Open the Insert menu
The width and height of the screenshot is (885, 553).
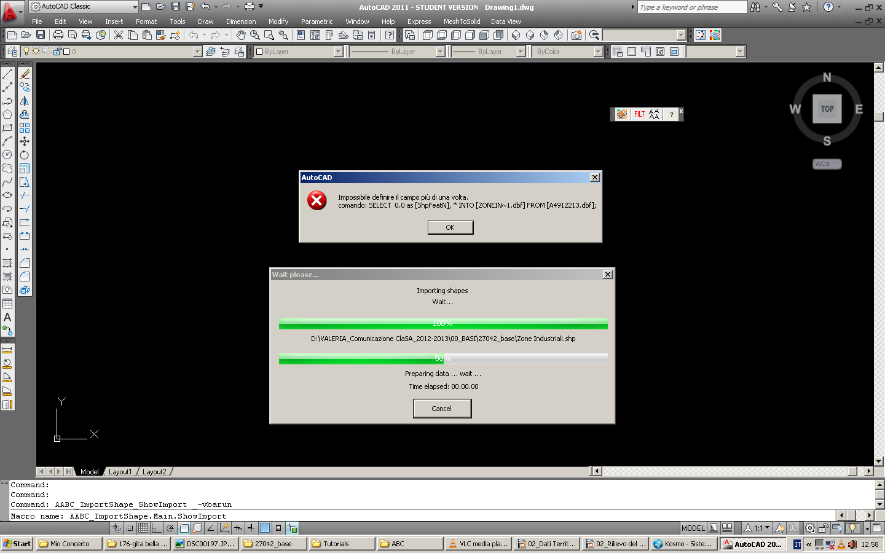[x=114, y=22]
